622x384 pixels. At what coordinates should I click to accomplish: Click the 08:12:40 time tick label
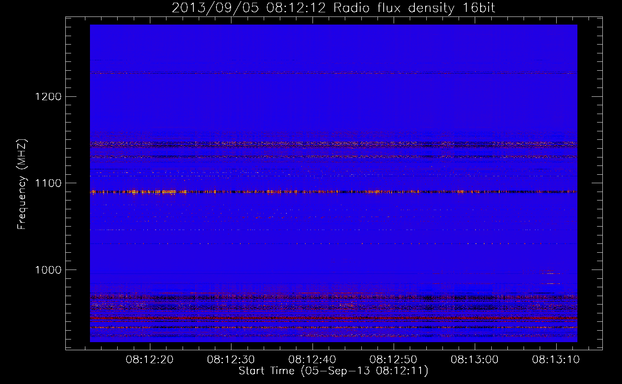tap(312, 360)
